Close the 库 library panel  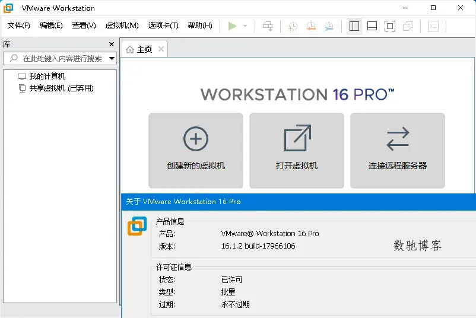(112, 44)
